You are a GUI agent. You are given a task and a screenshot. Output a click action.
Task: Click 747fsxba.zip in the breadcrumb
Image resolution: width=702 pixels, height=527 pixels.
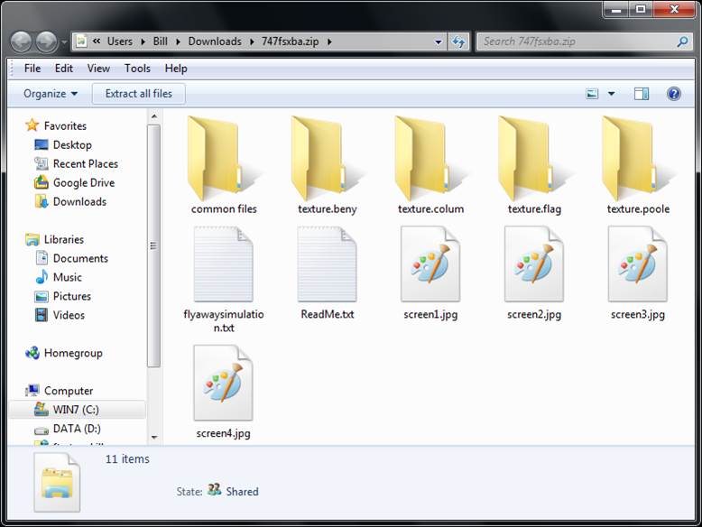pyautogui.click(x=291, y=42)
